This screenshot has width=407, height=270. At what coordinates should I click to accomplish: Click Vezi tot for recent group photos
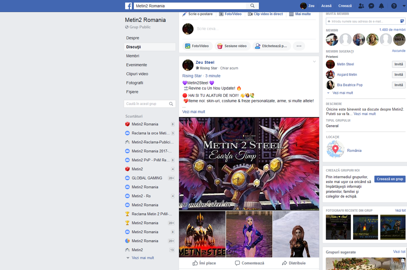(400, 210)
